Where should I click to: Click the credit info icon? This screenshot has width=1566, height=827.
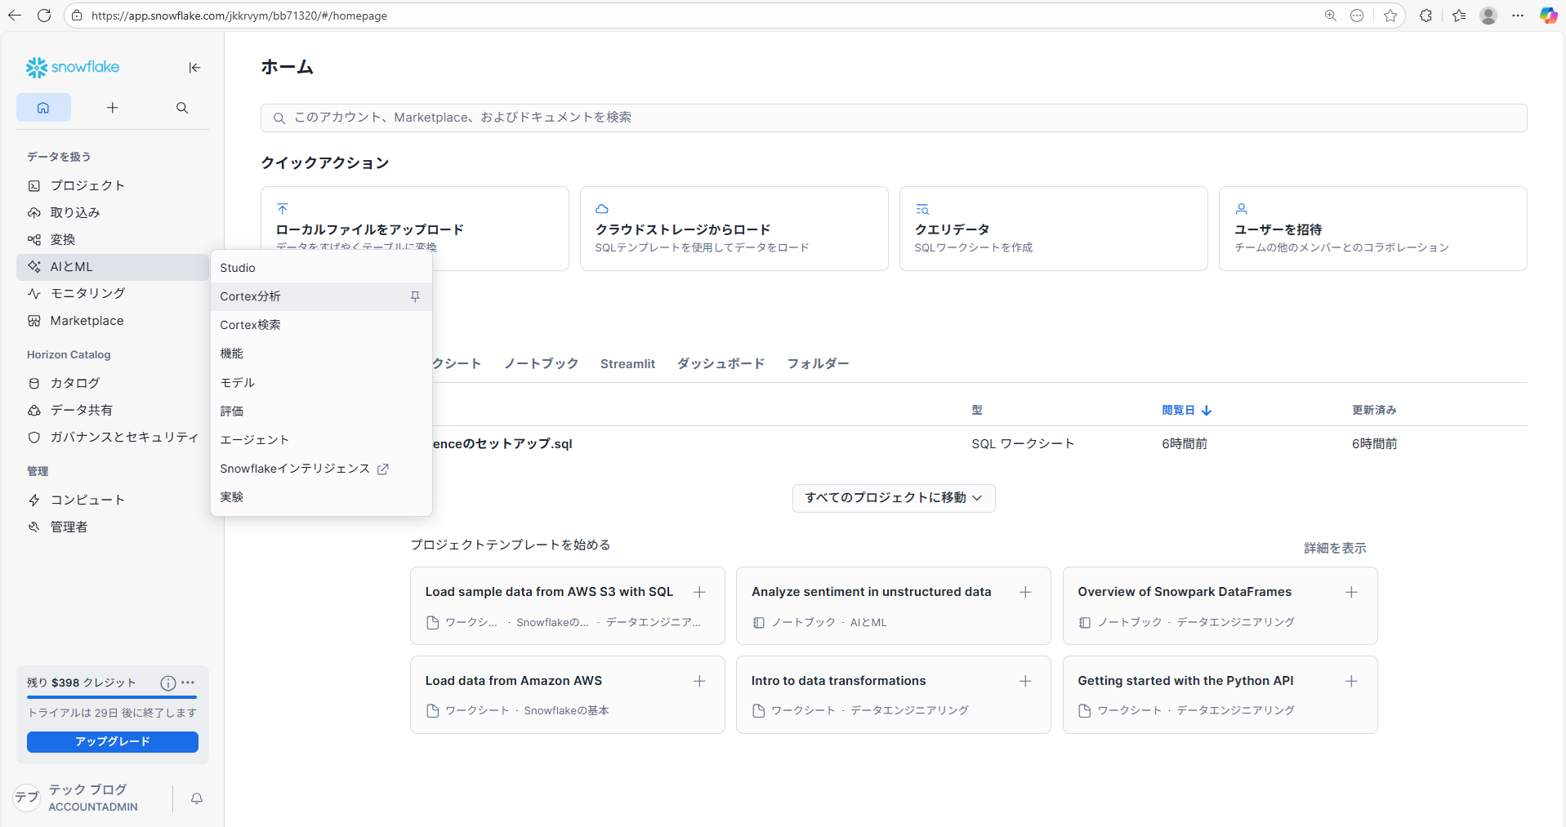[168, 682]
